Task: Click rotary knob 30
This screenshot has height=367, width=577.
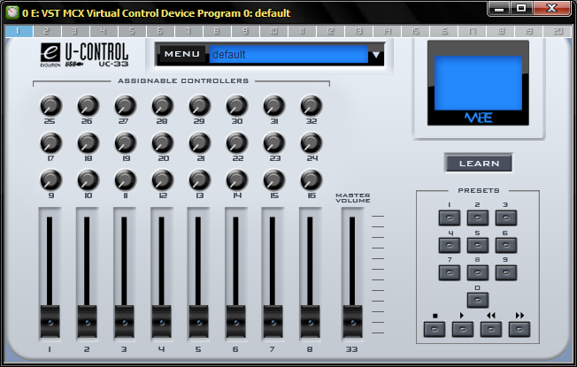Action: click(x=236, y=105)
